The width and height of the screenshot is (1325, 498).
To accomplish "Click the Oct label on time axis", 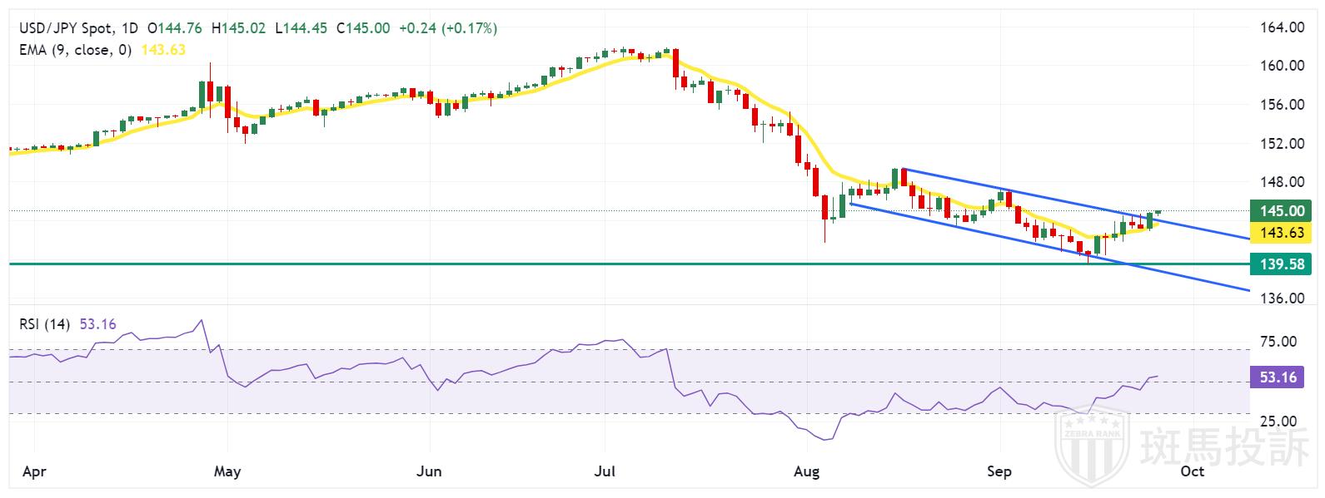I will [1192, 471].
